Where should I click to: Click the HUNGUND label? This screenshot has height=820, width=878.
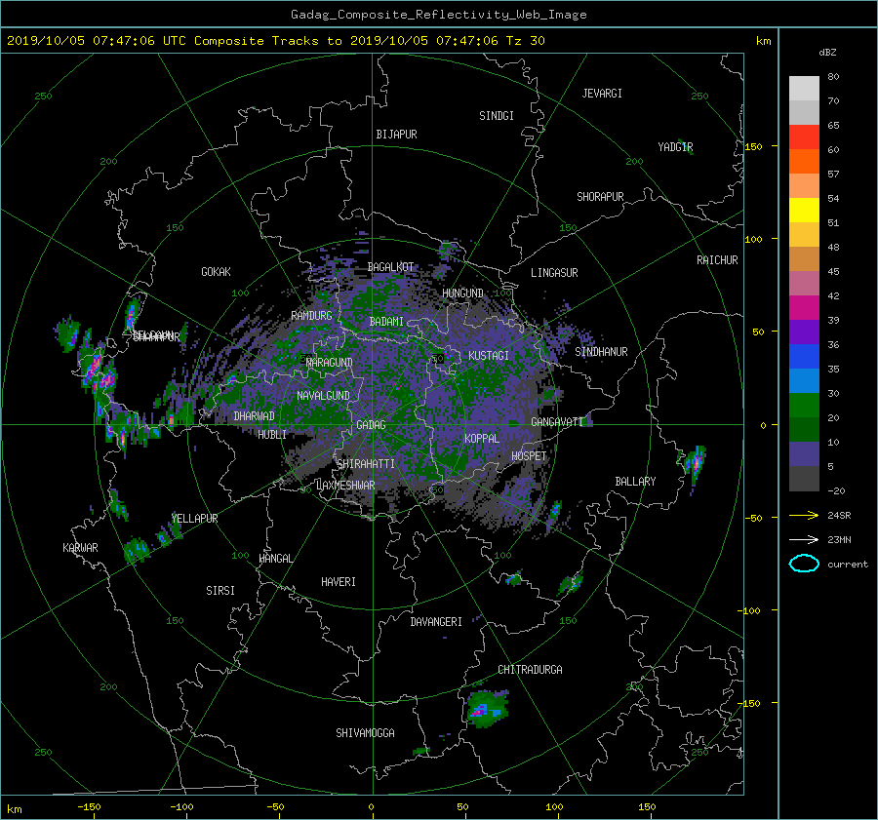coord(462,293)
